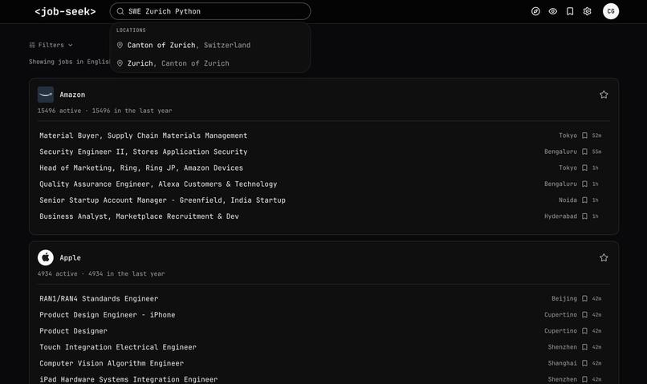Bookmark the Product Design Engineer - iPhone job
The width and height of the screenshot is (647, 384).
tap(584, 315)
